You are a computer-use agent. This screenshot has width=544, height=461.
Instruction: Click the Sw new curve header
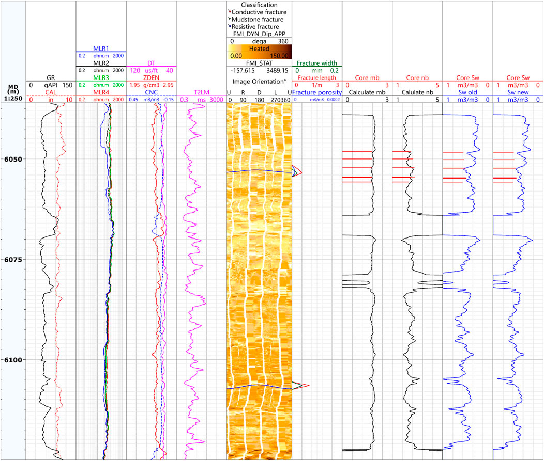(x=518, y=92)
